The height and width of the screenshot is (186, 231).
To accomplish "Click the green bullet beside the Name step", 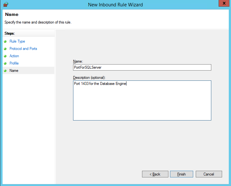I will (x=5, y=71).
